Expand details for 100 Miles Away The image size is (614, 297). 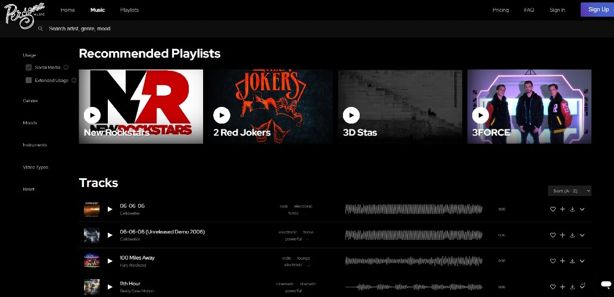582,261
